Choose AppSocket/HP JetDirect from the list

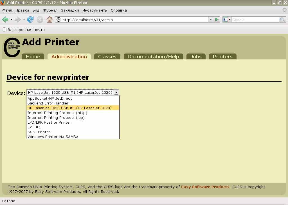(x=73, y=98)
